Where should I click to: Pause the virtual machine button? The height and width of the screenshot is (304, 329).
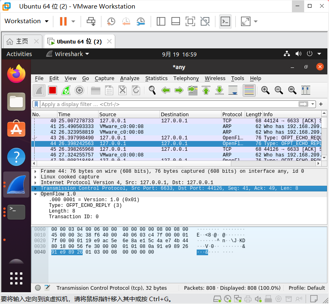63,21
